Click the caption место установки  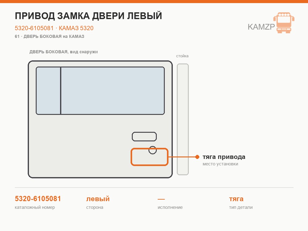[221, 164]
